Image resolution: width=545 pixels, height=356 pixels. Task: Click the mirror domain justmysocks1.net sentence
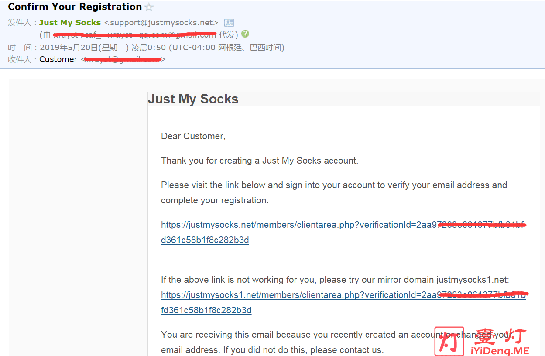335,280
